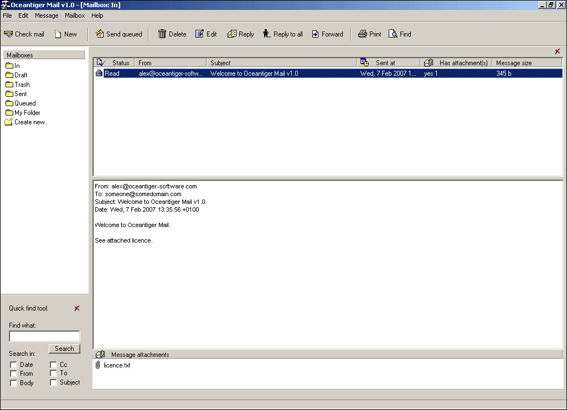Click the Check mail toolbar icon
The width and height of the screenshot is (567, 410).
(x=8, y=34)
